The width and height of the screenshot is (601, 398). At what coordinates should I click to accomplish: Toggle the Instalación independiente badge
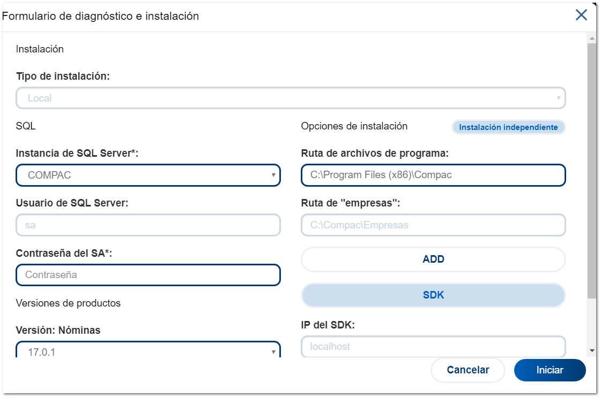pos(508,127)
